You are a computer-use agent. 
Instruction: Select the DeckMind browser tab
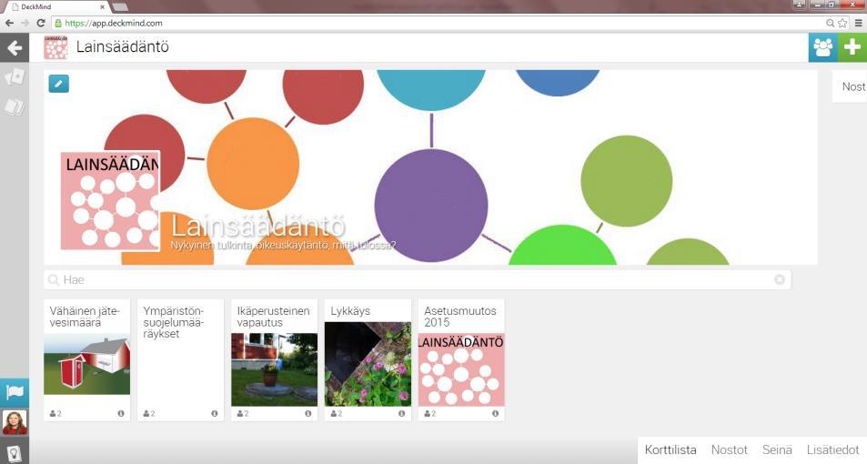(x=55, y=6)
